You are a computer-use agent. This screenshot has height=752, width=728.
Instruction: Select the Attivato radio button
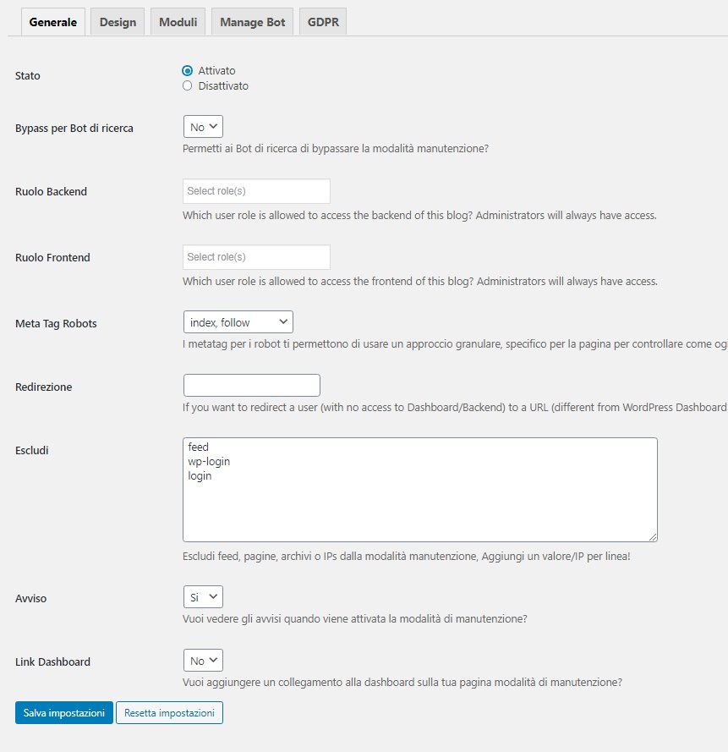point(188,71)
